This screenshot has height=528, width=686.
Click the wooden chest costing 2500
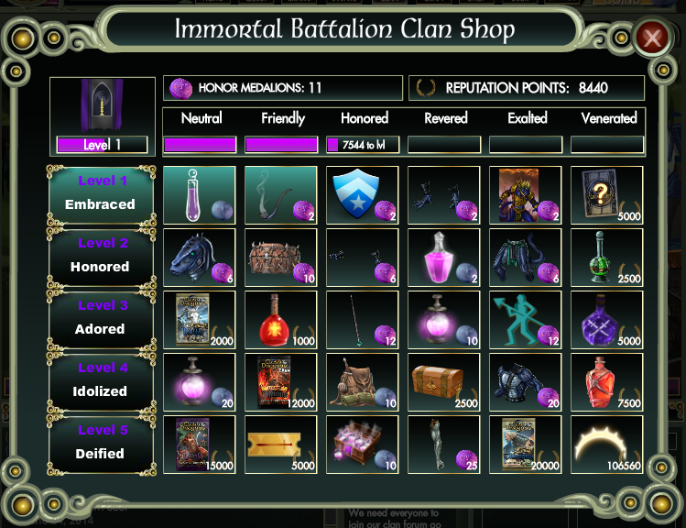click(443, 382)
